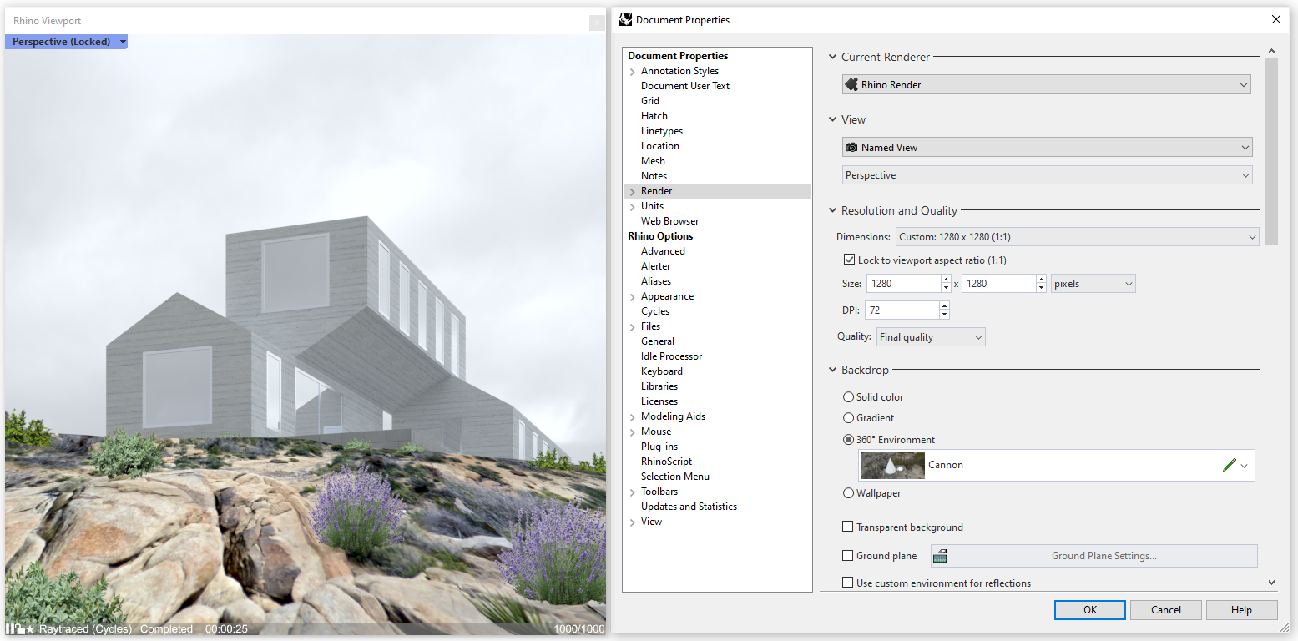Click the DPI input field
The width and height of the screenshot is (1298, 641).
pyautogui.click(x=902, y=310)
